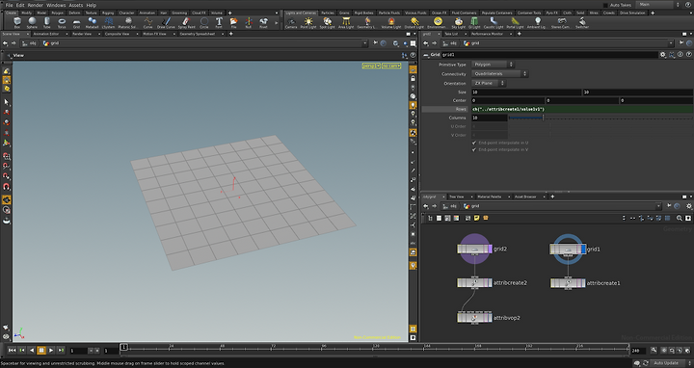Switch to the Material Palette tab
The width and height of the screenshot is (694, 368).
pos(489,197)
